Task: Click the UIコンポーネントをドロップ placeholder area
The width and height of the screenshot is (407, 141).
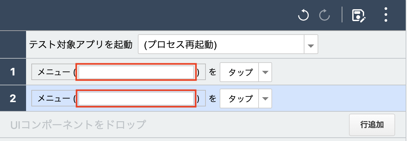Action: tap(78, 125)
